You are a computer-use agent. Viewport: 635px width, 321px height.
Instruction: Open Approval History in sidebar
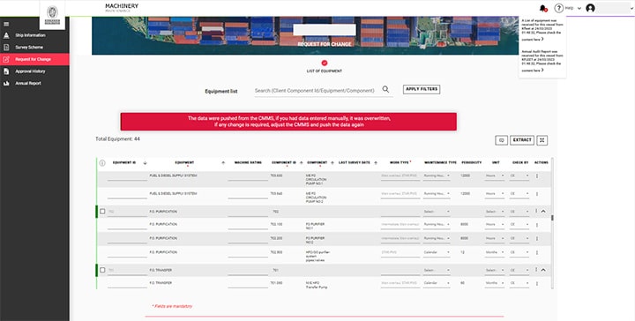[x=34, y=71]
